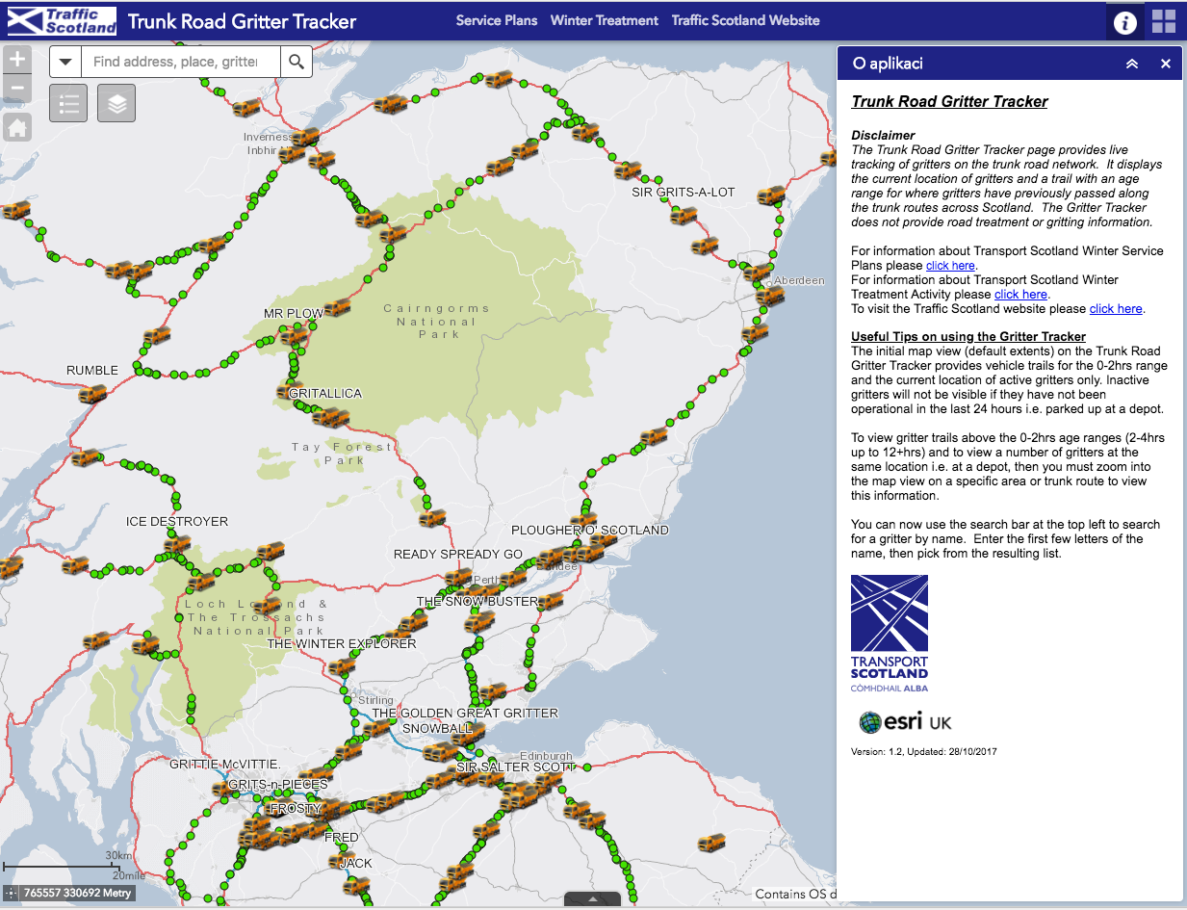Click the coordinates readout 765557 330692 Metry
This screenshot has width=1187, height=910.
coord(77,894)
